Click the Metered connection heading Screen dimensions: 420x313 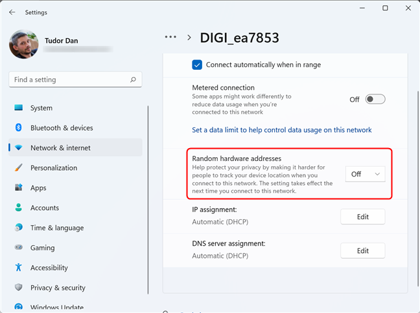[223, 88]
